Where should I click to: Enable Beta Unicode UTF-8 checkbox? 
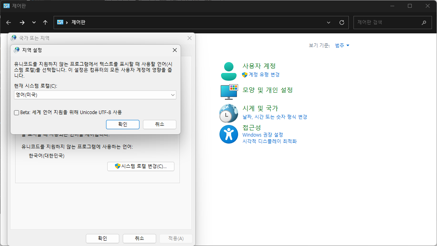[16, 113]
